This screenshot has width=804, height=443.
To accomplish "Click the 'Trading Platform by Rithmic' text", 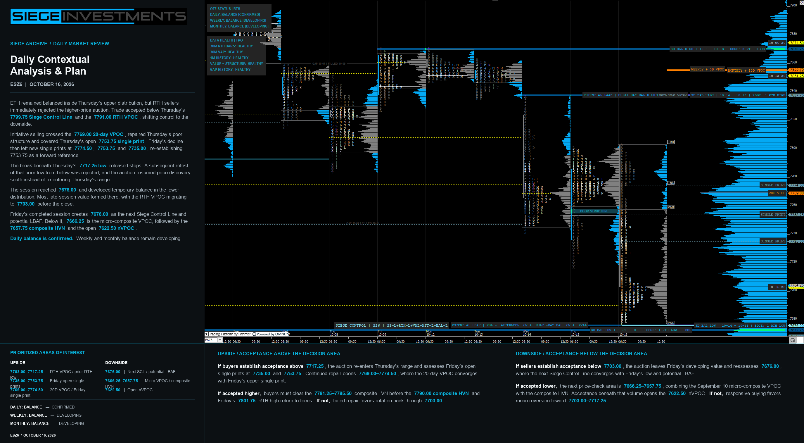I will (x=230, y=334).
